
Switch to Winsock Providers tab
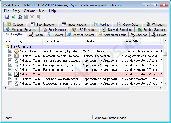click(21, 29)
